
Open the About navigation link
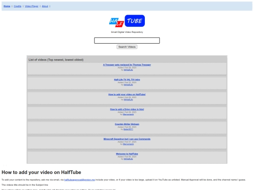45,6
